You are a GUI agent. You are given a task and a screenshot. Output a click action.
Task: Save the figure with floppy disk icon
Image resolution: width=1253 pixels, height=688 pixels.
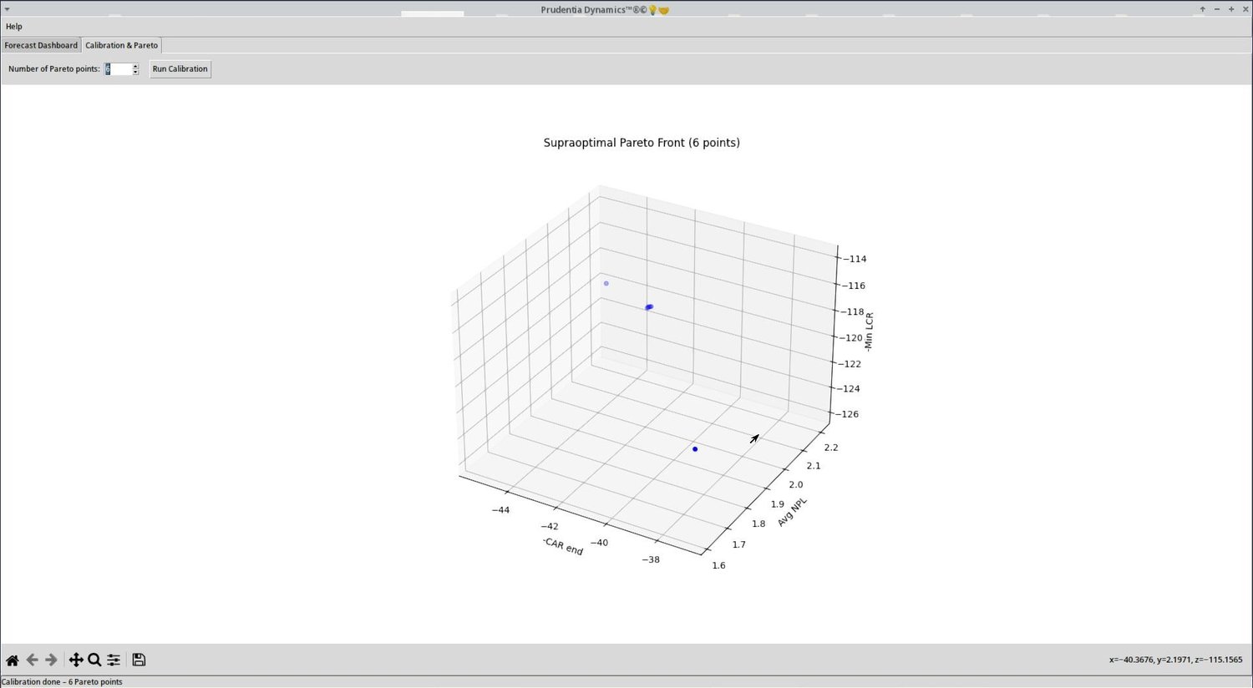pyautogui.click(x=139, y=660)
